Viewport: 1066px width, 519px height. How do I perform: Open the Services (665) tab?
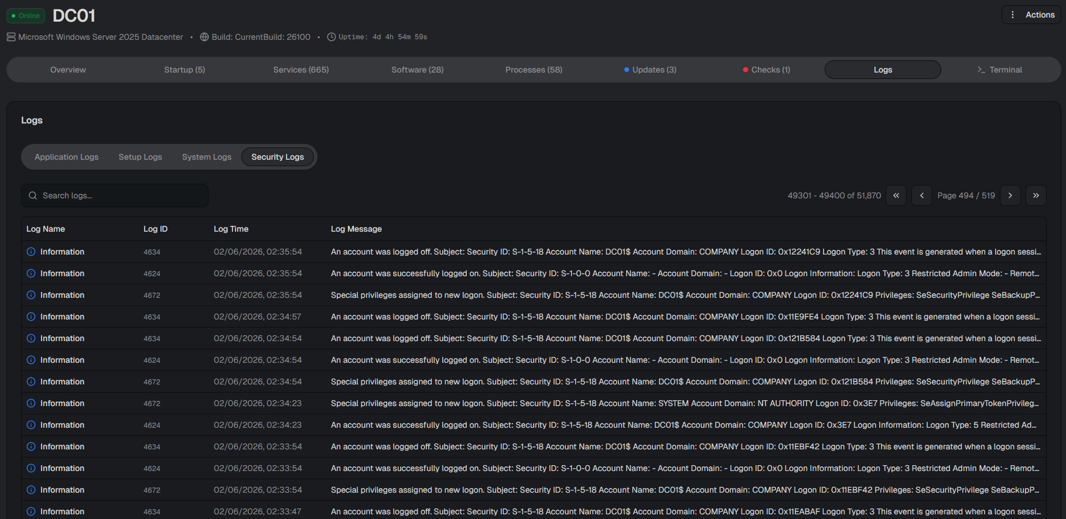pyautogui.click(x=300, y=70)
